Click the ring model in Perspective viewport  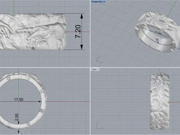point(158,32)
